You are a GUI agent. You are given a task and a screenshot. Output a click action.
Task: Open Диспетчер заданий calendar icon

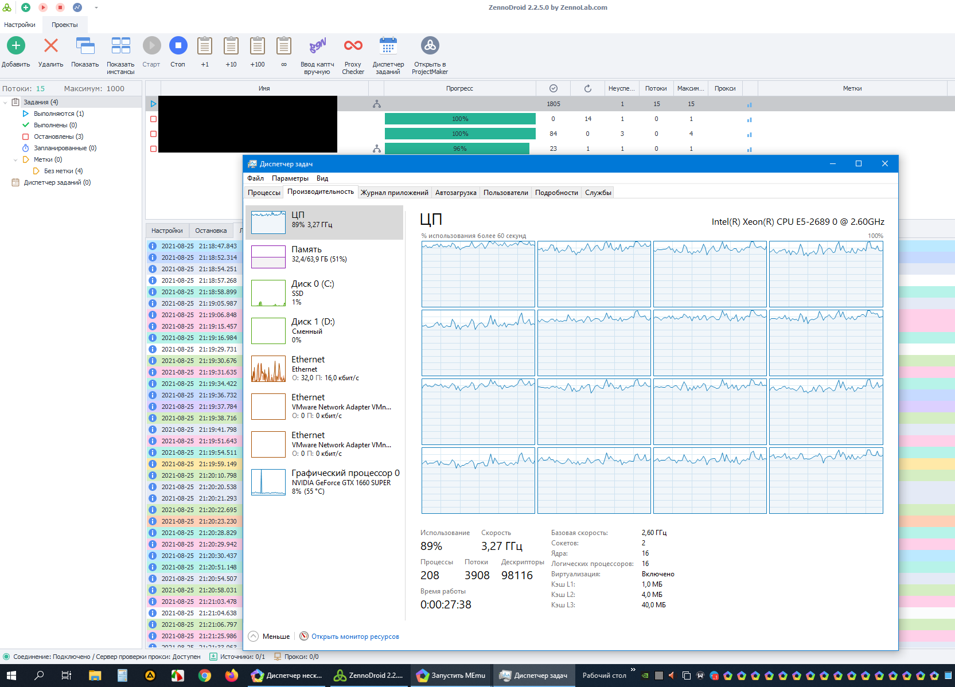coord(388,45)
